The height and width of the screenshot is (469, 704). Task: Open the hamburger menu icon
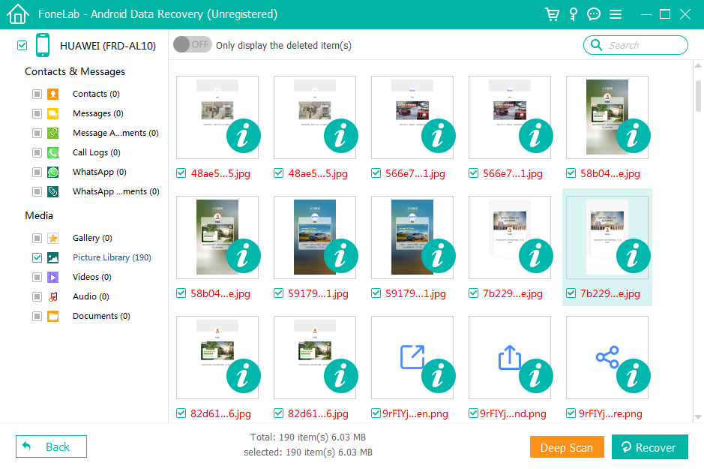[616, 14]
